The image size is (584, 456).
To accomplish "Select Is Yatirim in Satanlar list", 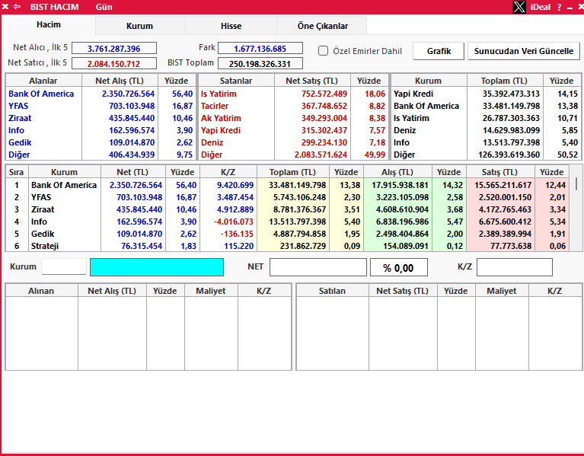I will coord(219,94).
